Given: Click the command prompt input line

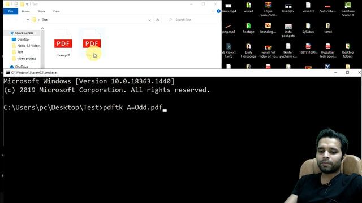Looking at the screenshot, I should point(85,108).
